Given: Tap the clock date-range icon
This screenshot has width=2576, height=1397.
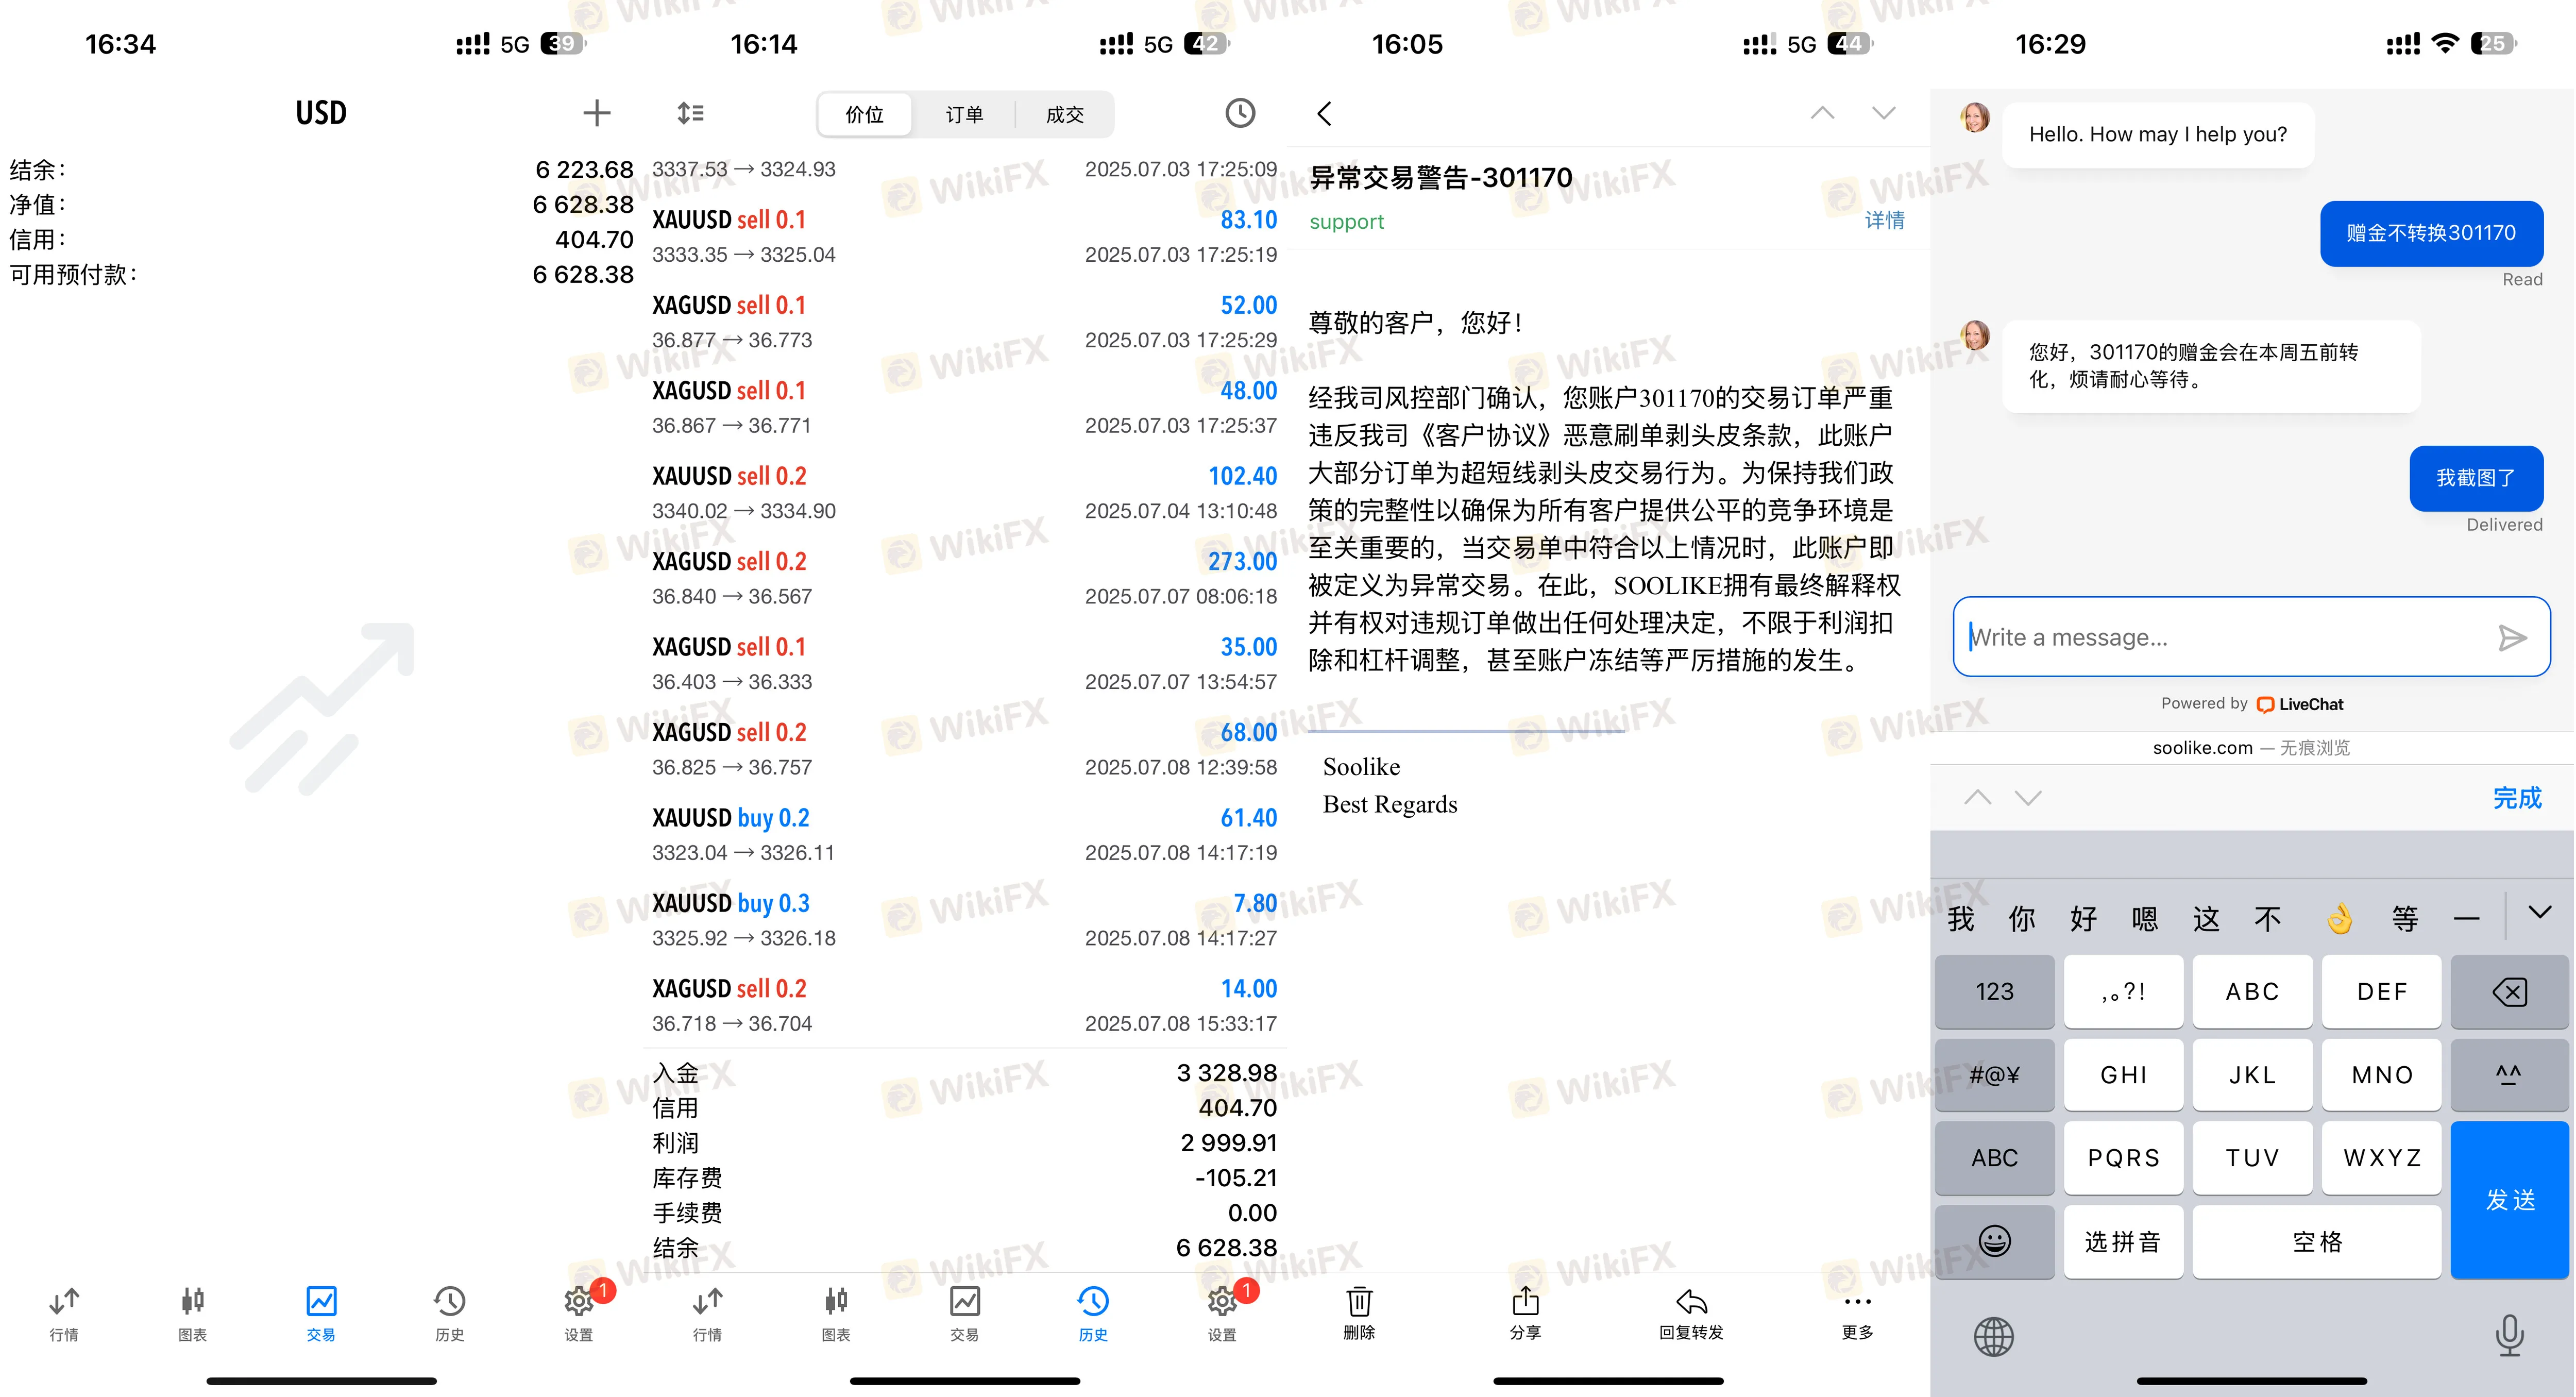Looking at the screenshot, I should coord(1239,113).
